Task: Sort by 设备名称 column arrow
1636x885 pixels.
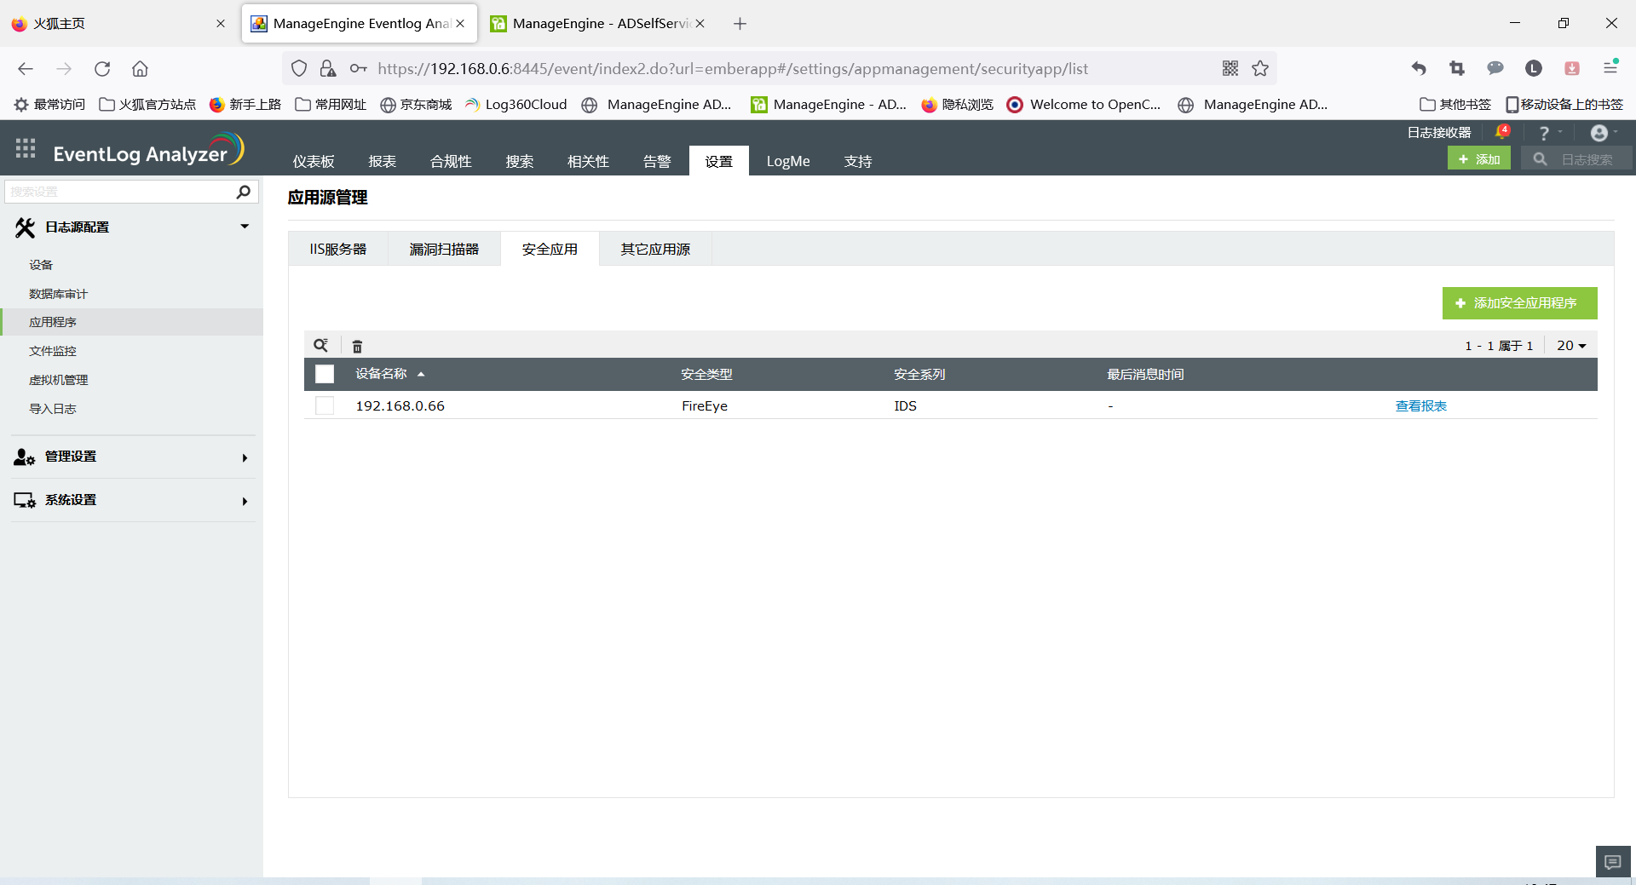Action: point(421,374)
